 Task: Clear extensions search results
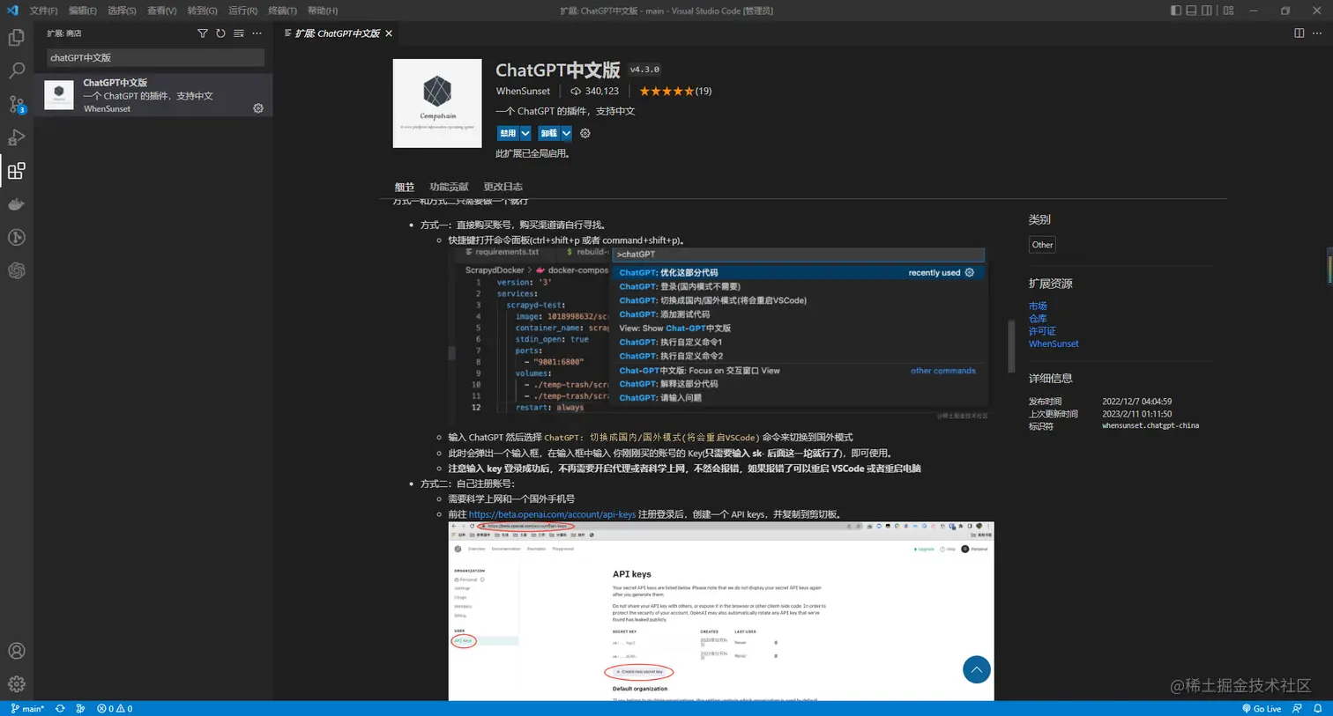239,33
